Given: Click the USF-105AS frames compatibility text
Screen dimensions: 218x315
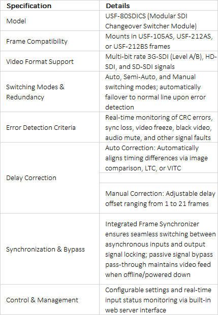Looking at the screenshot, I should [x=159, y=41].
